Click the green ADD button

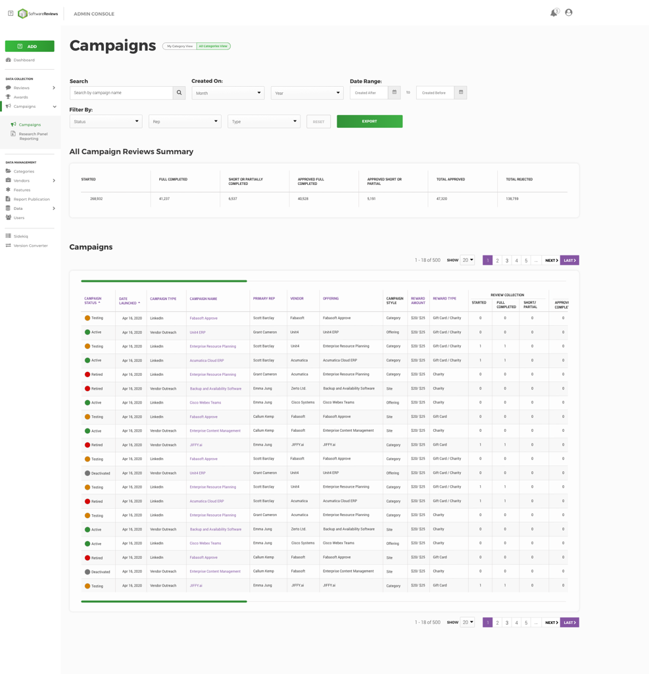coord(30,46)
